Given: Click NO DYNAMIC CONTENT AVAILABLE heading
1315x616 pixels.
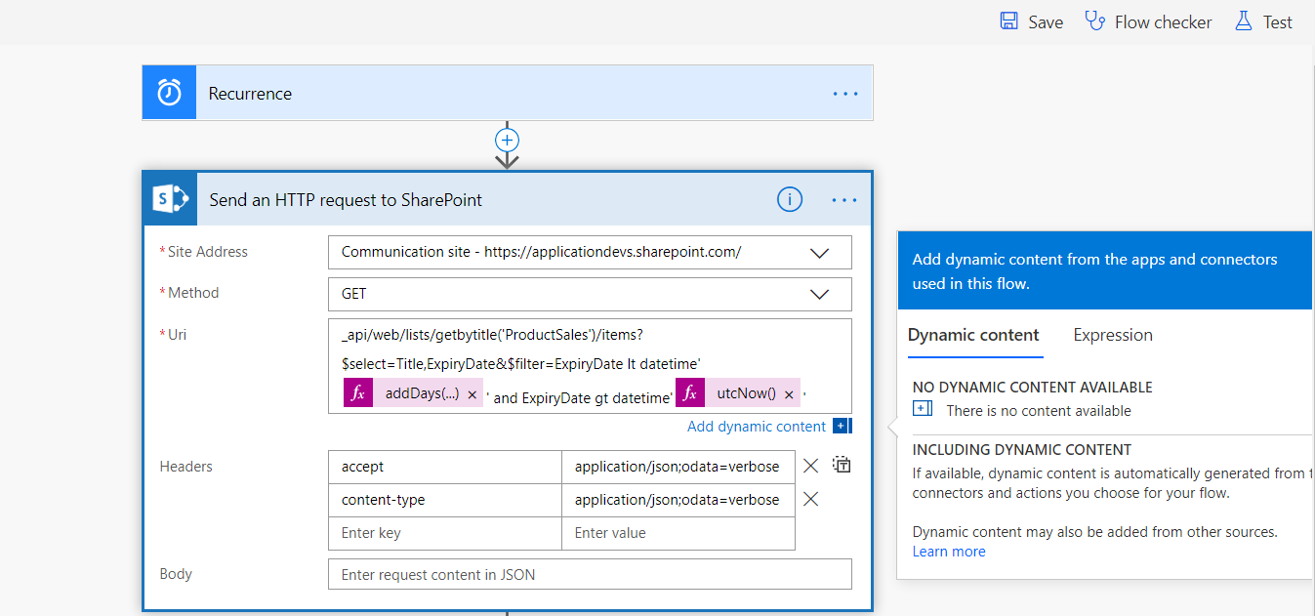Looking at the screenshot, I should [1033, 388].
